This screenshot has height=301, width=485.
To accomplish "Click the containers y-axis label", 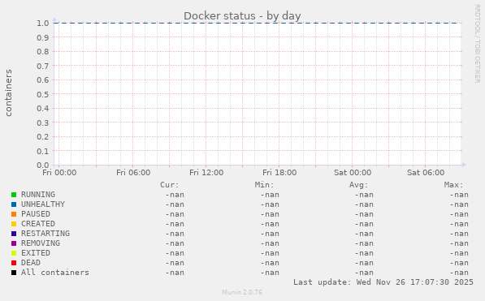I will [x=8, y=93].
